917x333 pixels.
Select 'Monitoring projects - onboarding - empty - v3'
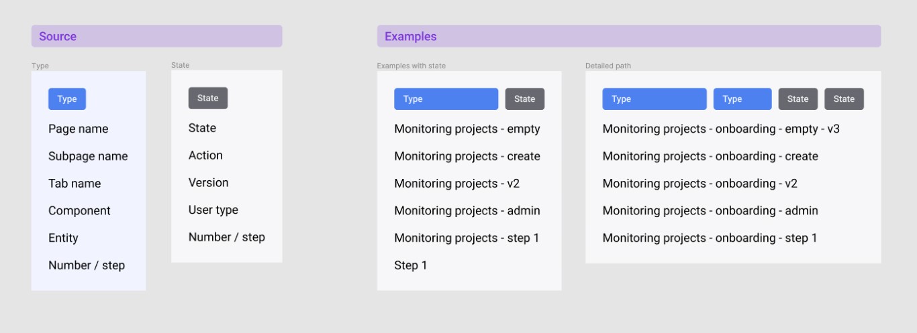(x=721, y=129)
